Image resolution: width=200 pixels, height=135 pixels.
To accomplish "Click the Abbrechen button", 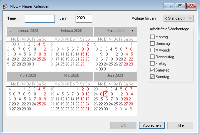I will 152,125.
